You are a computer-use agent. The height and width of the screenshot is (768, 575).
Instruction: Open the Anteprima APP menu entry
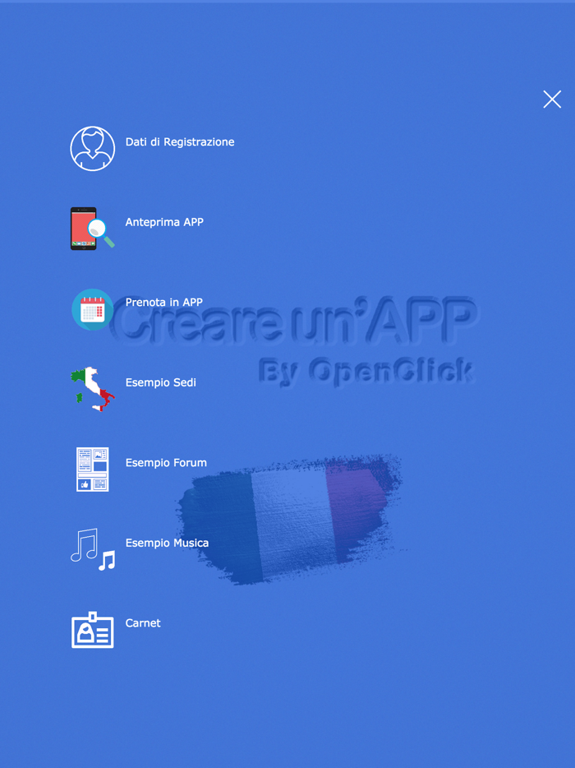(164, 222)
